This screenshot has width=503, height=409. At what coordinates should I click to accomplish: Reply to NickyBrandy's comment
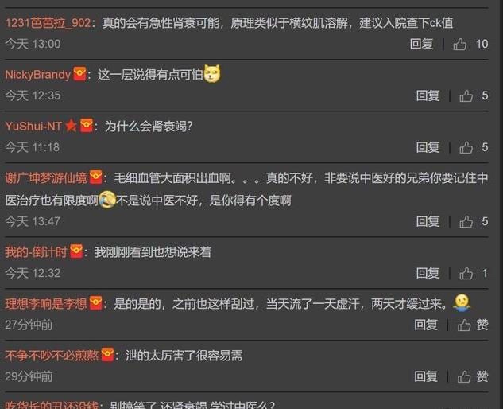(428, 95)
